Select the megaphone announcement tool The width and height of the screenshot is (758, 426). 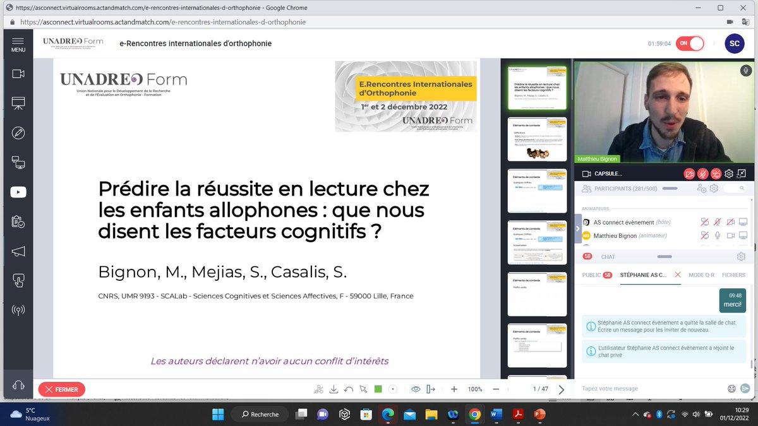click(18, 252)
